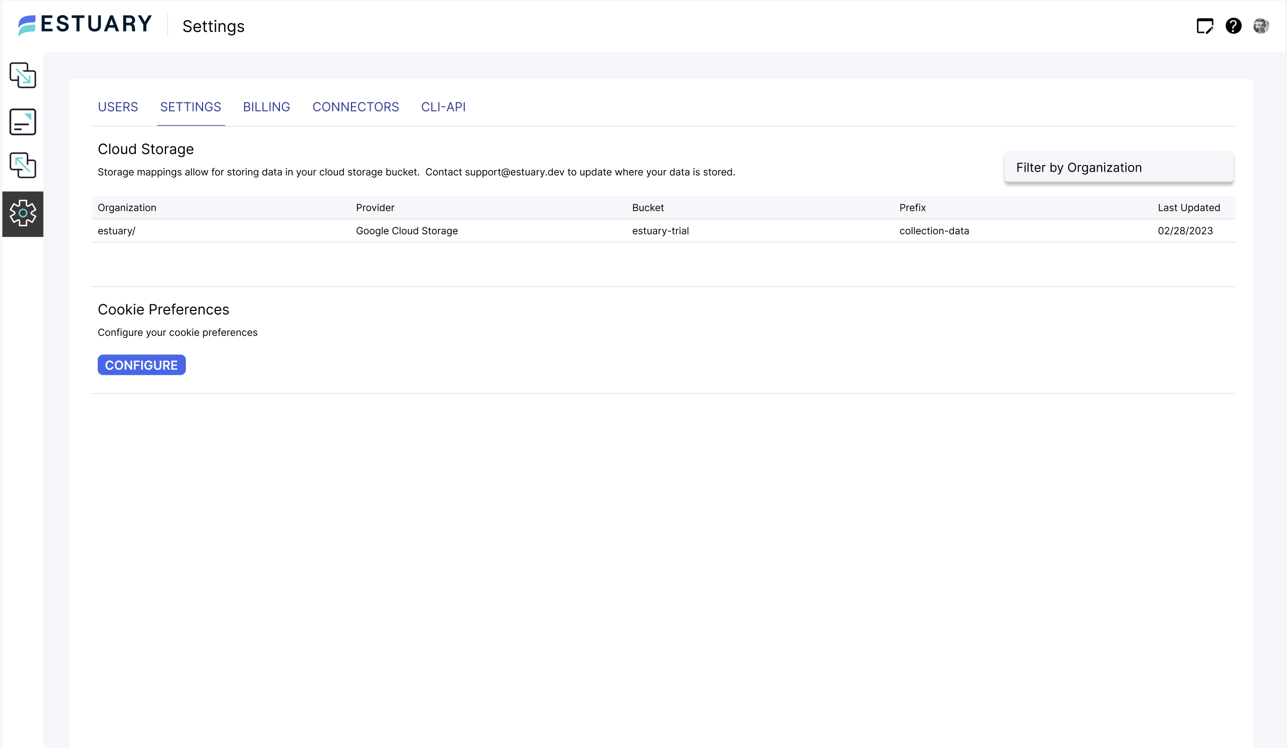Screen dimensions: 1287x748
Task: Open the help question mark icon
Action: (x=1233, y=26)
